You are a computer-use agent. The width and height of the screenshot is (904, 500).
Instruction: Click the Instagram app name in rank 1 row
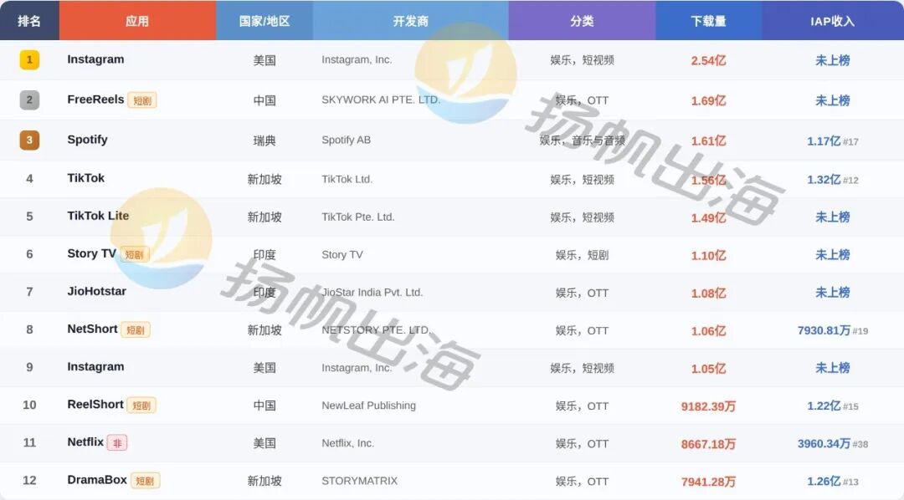pos(95,59)
